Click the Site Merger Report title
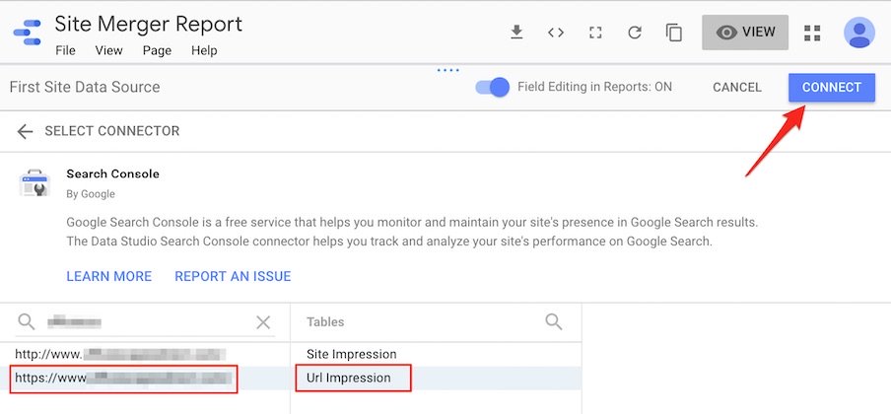The height and width of the screenshot is (414, 891). 148,25
